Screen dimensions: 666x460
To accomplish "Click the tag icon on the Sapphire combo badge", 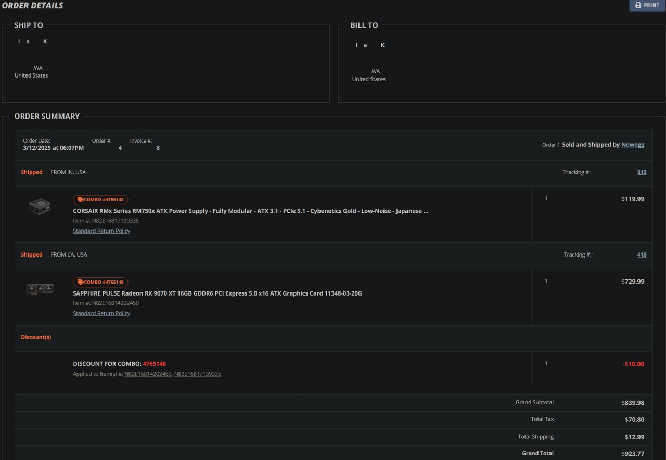I will (x=80, y=282).
